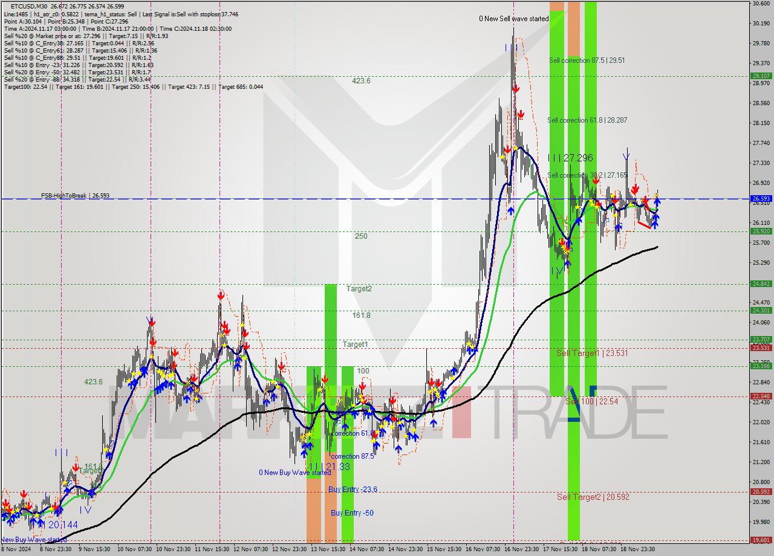Image resolution: width=774 pixels, height=556 pixels.
Task: Click the ETCUSD,M30 symbol title
Action: click(x=29, y=6)
